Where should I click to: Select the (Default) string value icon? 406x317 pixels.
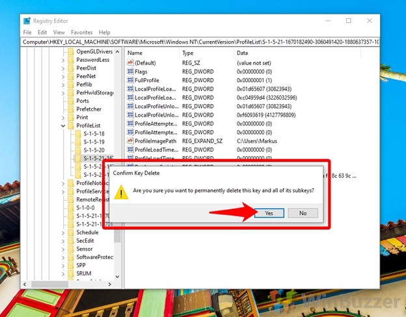[131, 62]
